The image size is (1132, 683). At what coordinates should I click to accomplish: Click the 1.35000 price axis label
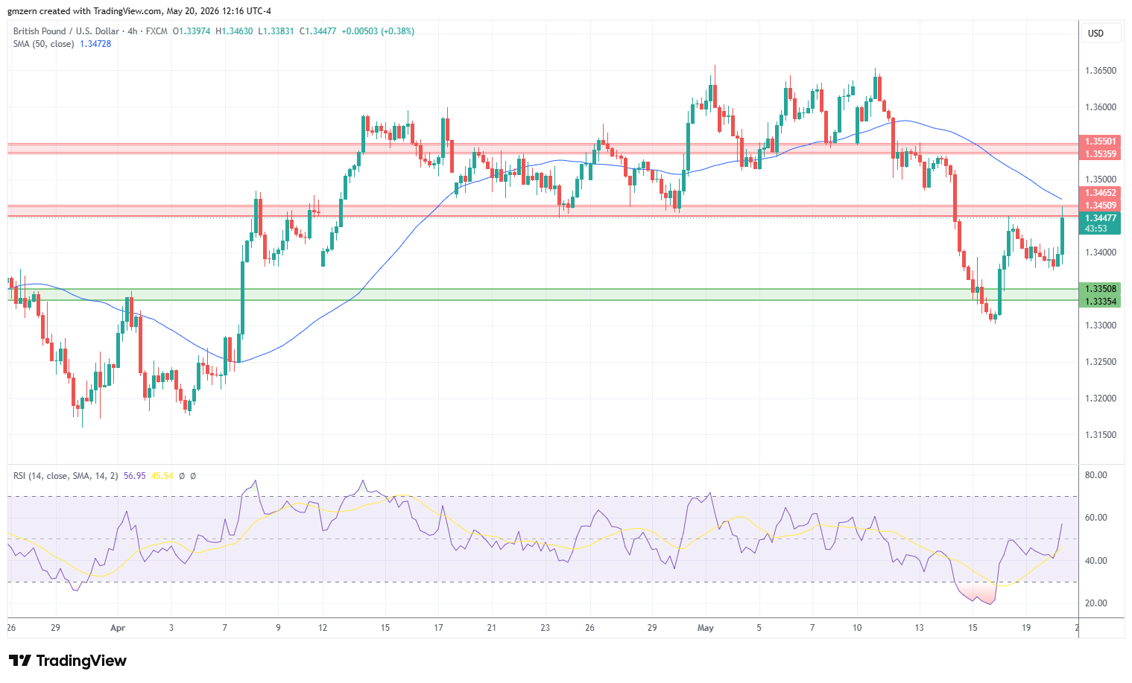click(x=1101, y=180)
